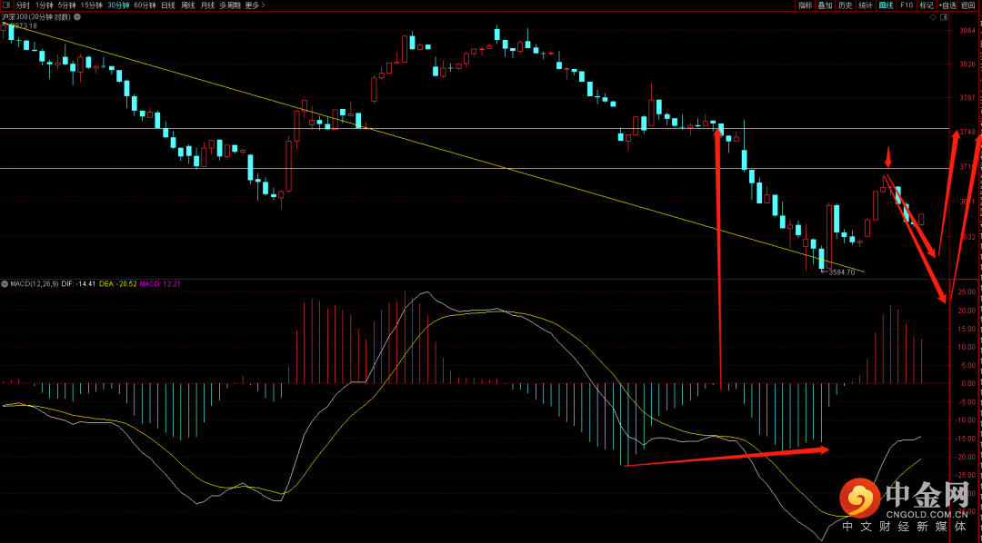Switch to 分时 intraday view

click(23, 5)
